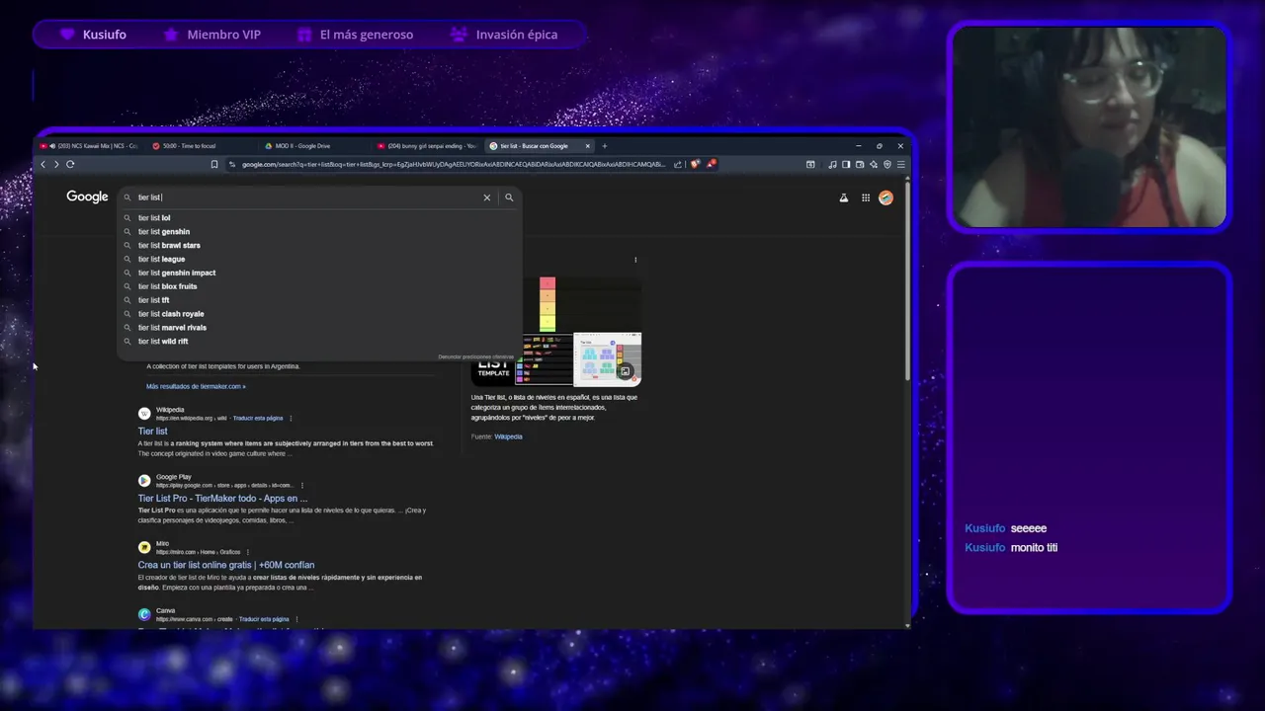Image resolution: width=1265 pixels, height=711 pixels.
Task: Choose suggestion tier list tft
Action: 319,300
